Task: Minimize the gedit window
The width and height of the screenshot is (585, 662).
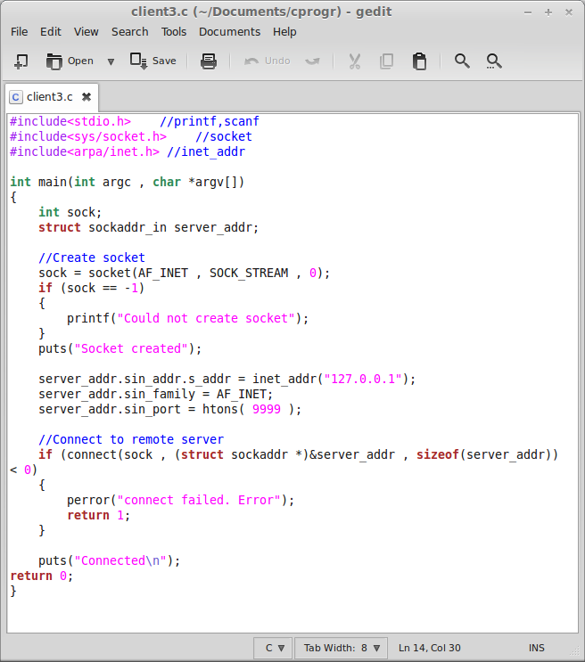Action: click(528, 12)
